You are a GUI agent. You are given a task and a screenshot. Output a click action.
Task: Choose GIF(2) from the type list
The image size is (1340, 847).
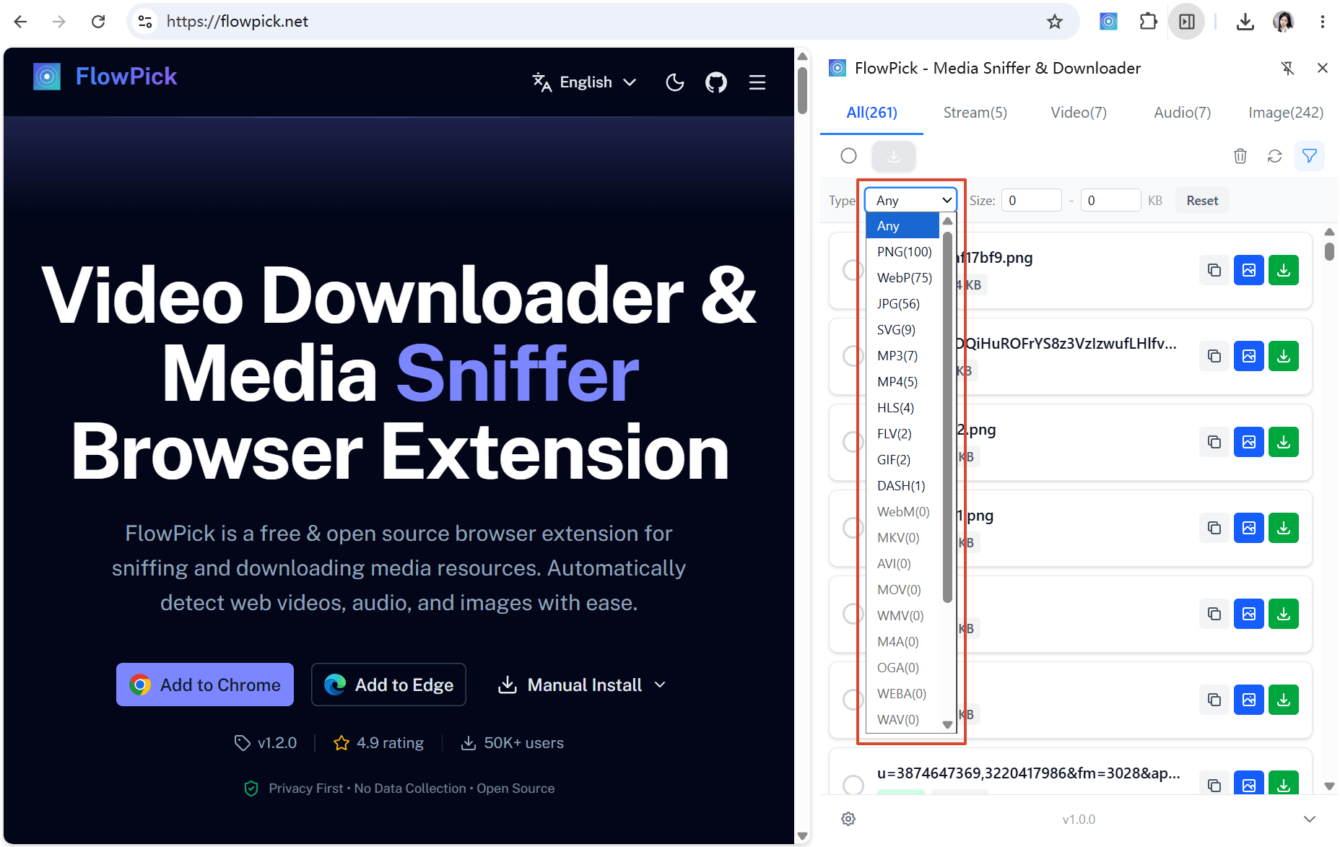(x=902, y=460)
